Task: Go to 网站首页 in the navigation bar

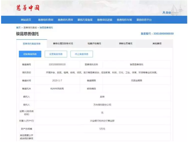Action: (26, 20)
